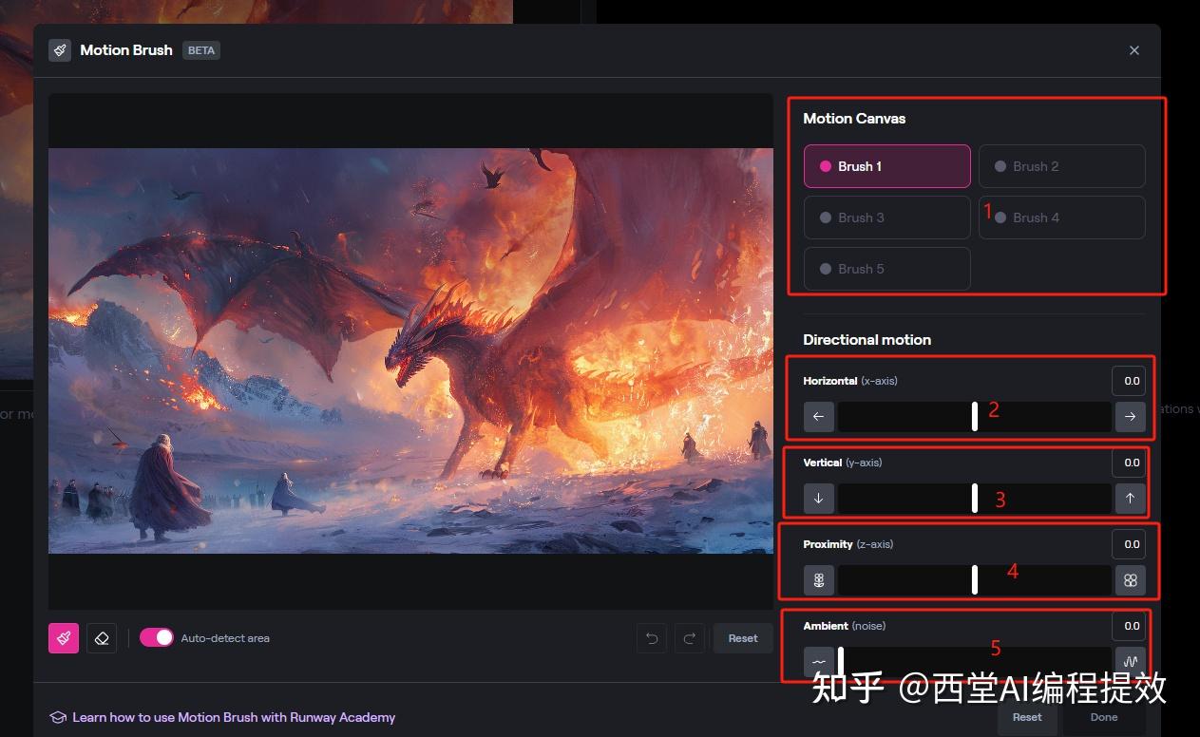Click the bottom Reset button beside Done
1200x737 pixels.
1027,717
